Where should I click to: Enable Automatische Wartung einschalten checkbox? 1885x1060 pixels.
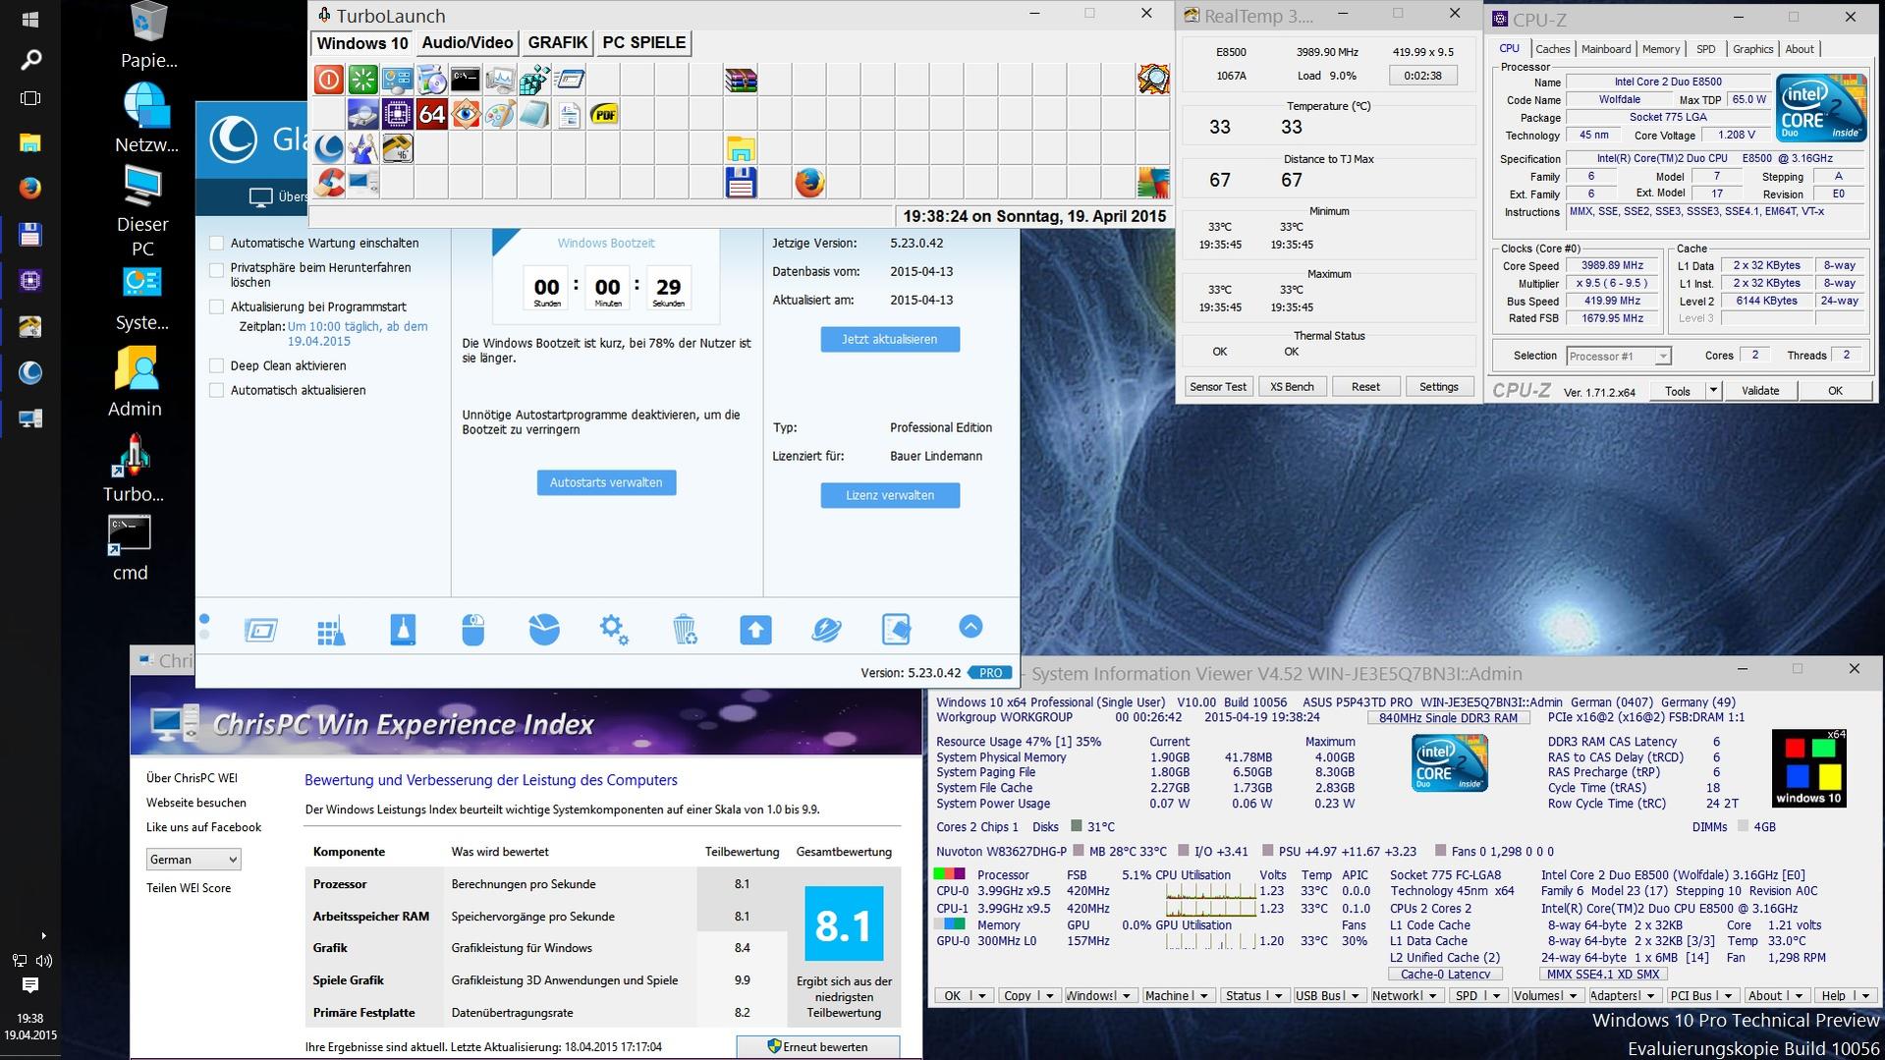pos(217,243)
